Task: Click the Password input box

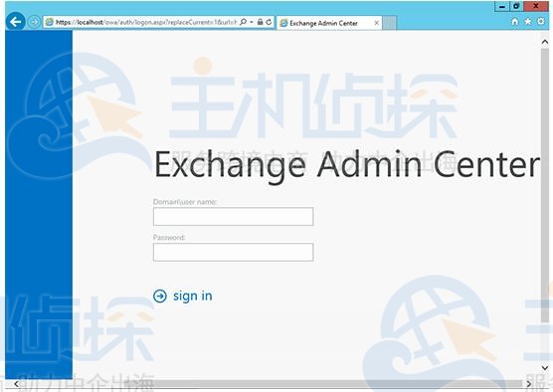Action: point(233,252)
